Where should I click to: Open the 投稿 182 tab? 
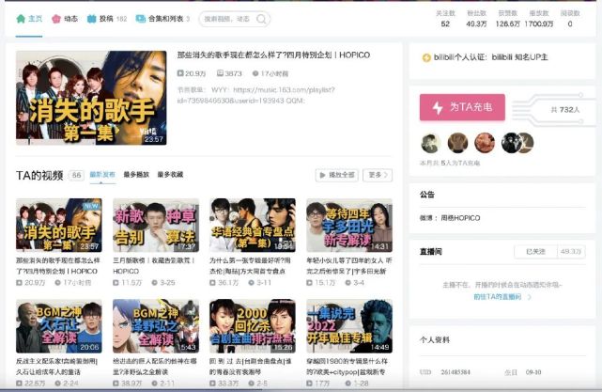107,19
